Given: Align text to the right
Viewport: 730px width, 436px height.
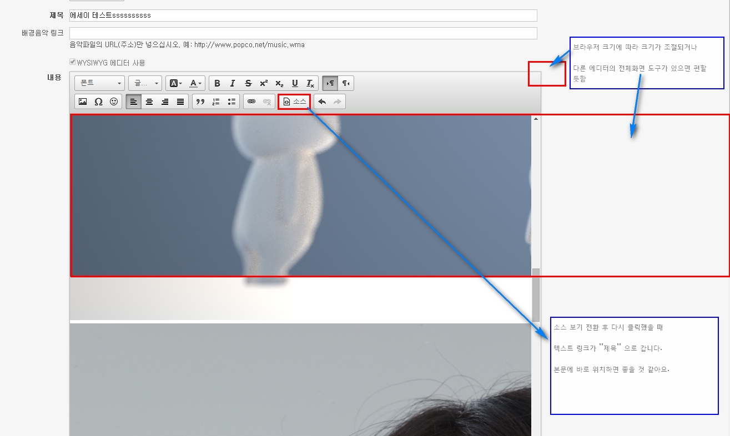Looking at the screenshot, I should click(165, 102).
